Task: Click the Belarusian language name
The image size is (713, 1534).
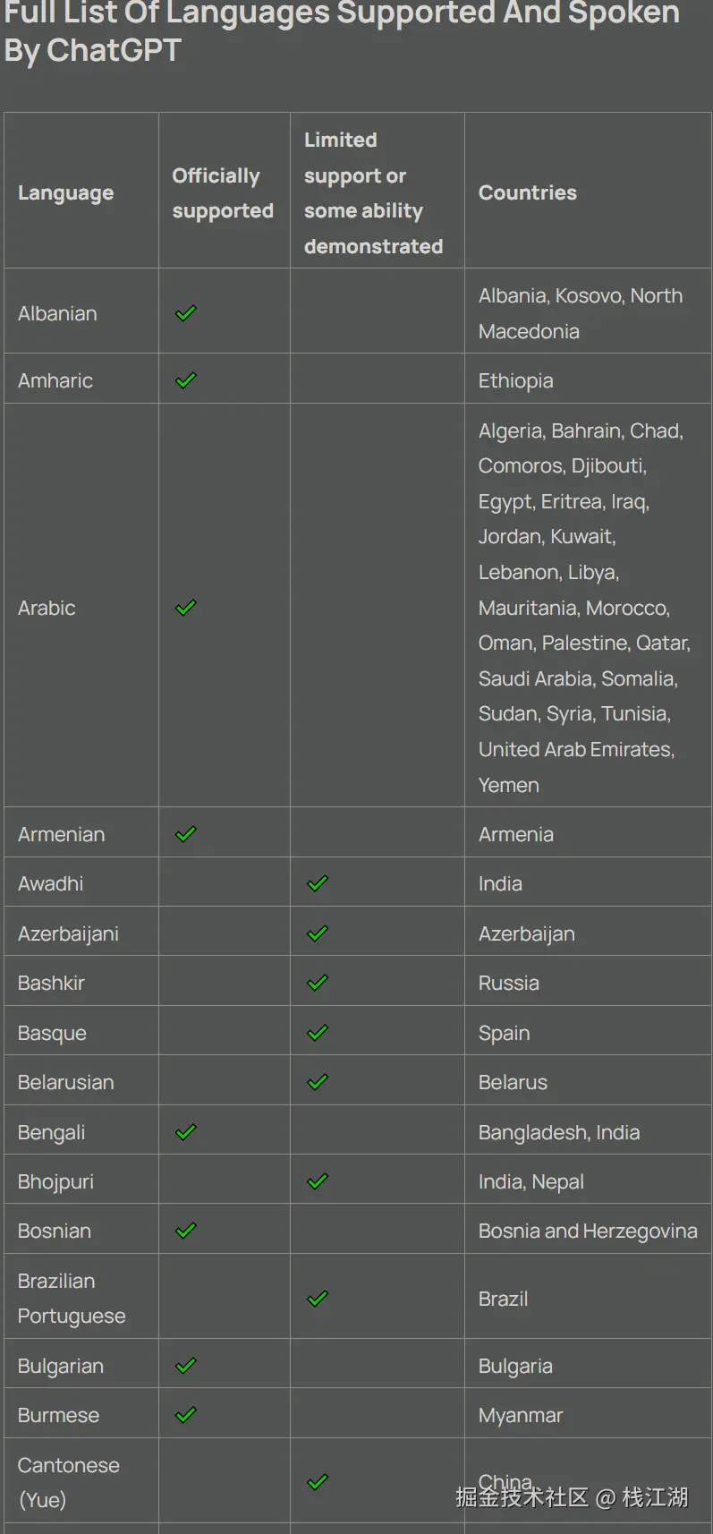Action: pos(66,1082)
